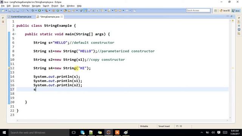Open the Action Center notifications icon

pos(219,133)
